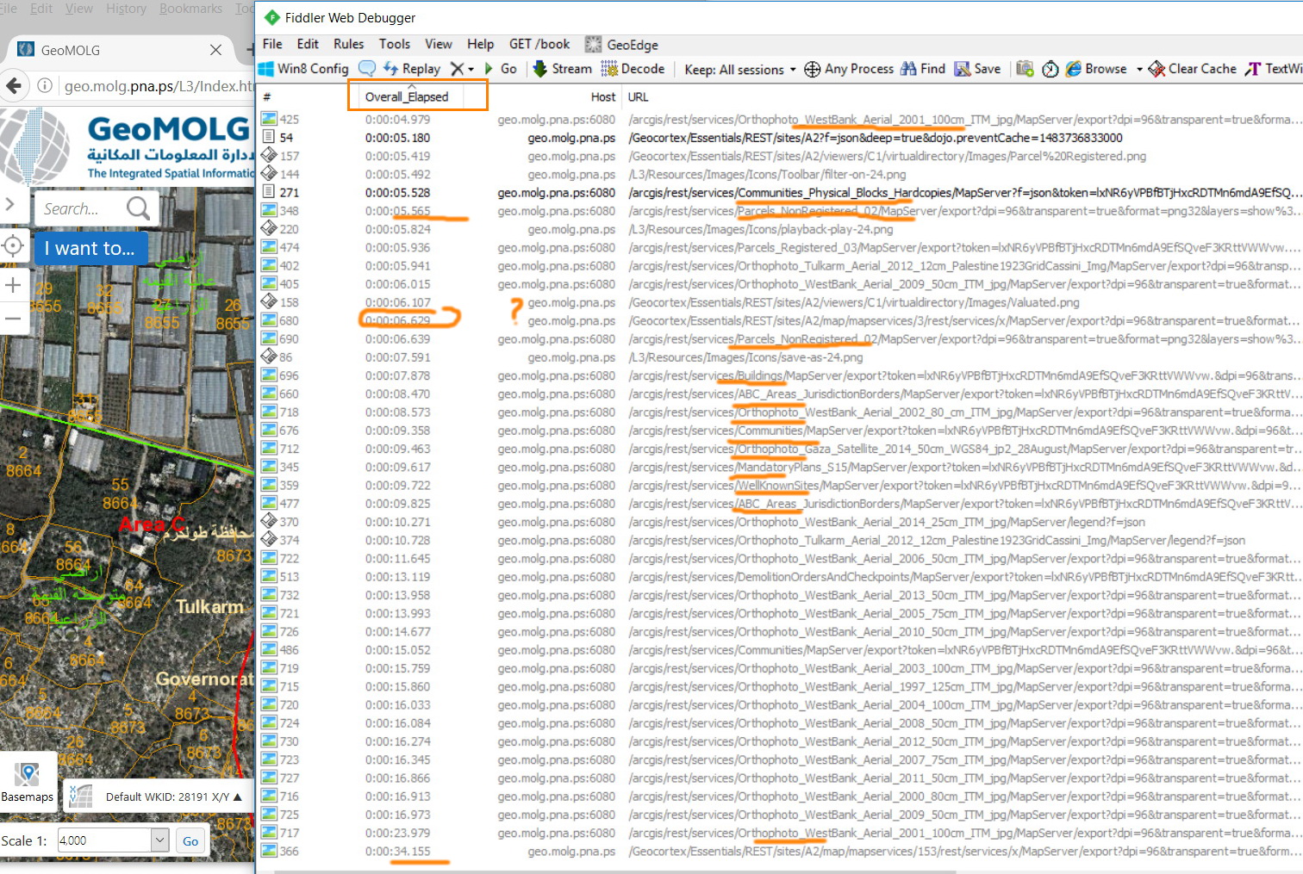Click the Any Process target picker
Screen dimensions: 1303x874
(849, 69)
